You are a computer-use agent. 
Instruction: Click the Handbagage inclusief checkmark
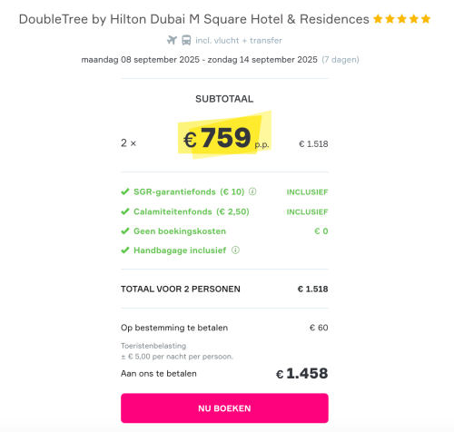point(125,250)
